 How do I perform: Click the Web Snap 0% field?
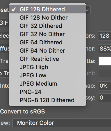pyautogui.click(x=105, y=86)
